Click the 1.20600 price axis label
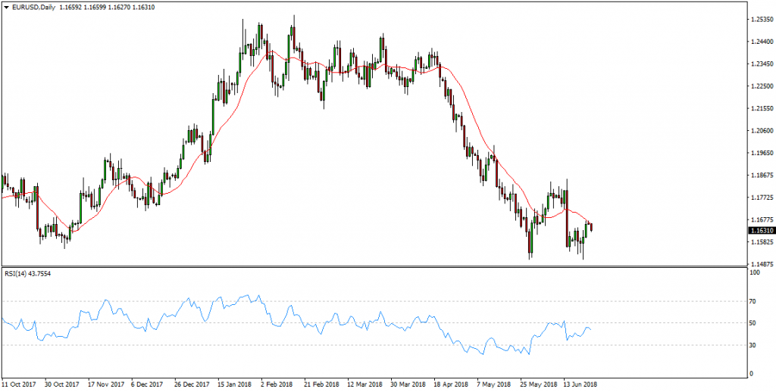Image resolution: width=776 pixels, height=392 pixels. [762, 130]
